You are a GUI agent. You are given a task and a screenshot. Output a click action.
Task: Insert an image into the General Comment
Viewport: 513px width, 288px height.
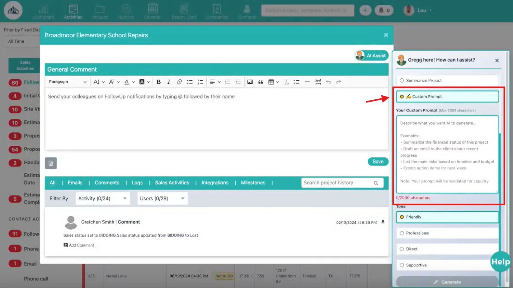(250, 82)
